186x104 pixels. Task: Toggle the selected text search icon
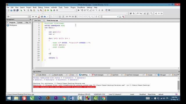[x=42, y=17]
